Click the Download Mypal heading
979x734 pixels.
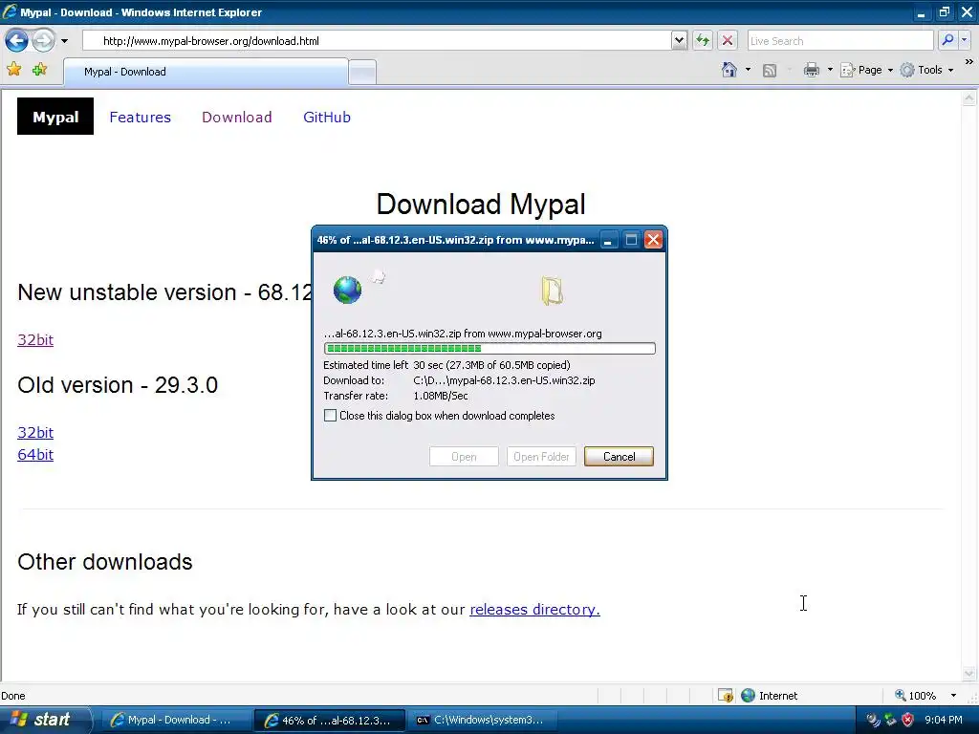click(x=481, y=205)
